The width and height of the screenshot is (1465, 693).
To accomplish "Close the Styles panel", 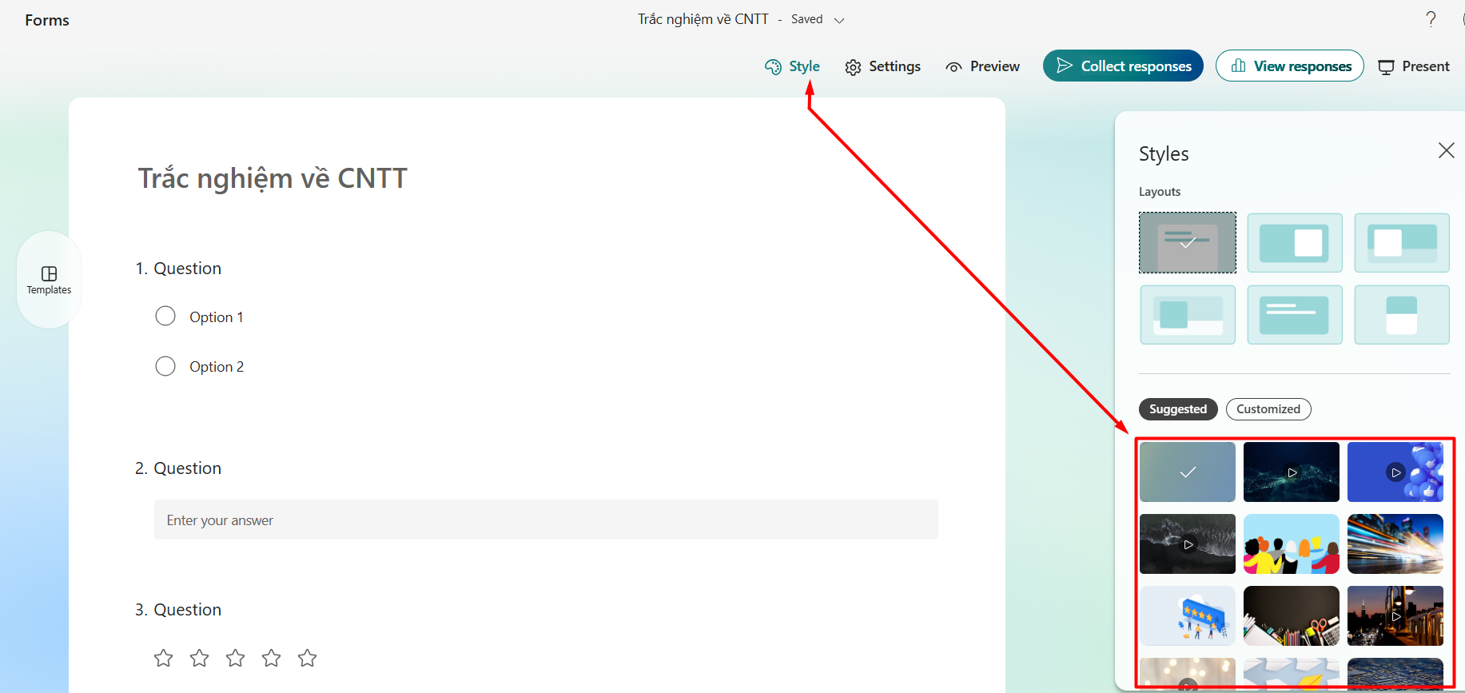I will click(x=1446, y=150).
